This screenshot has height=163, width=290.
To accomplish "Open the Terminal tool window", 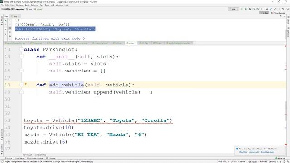I will [51, 158].
